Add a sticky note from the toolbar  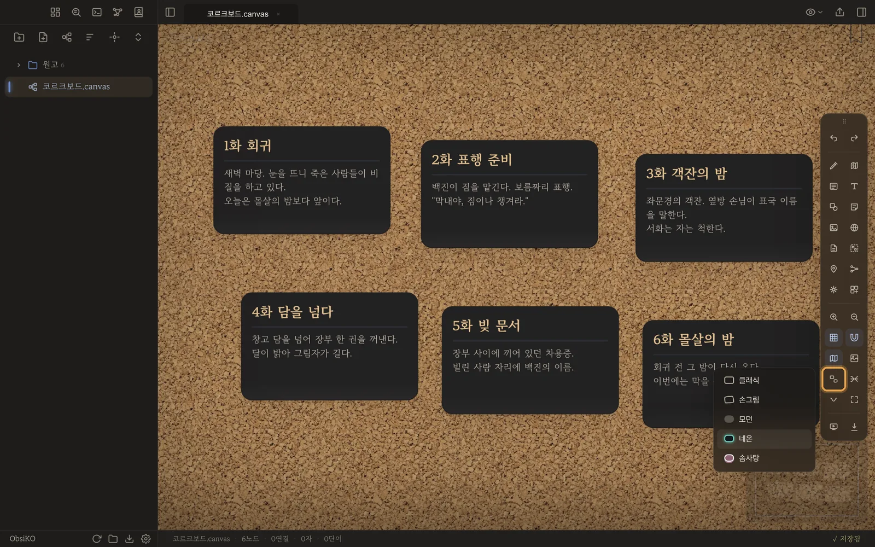(x=854, y=207)
